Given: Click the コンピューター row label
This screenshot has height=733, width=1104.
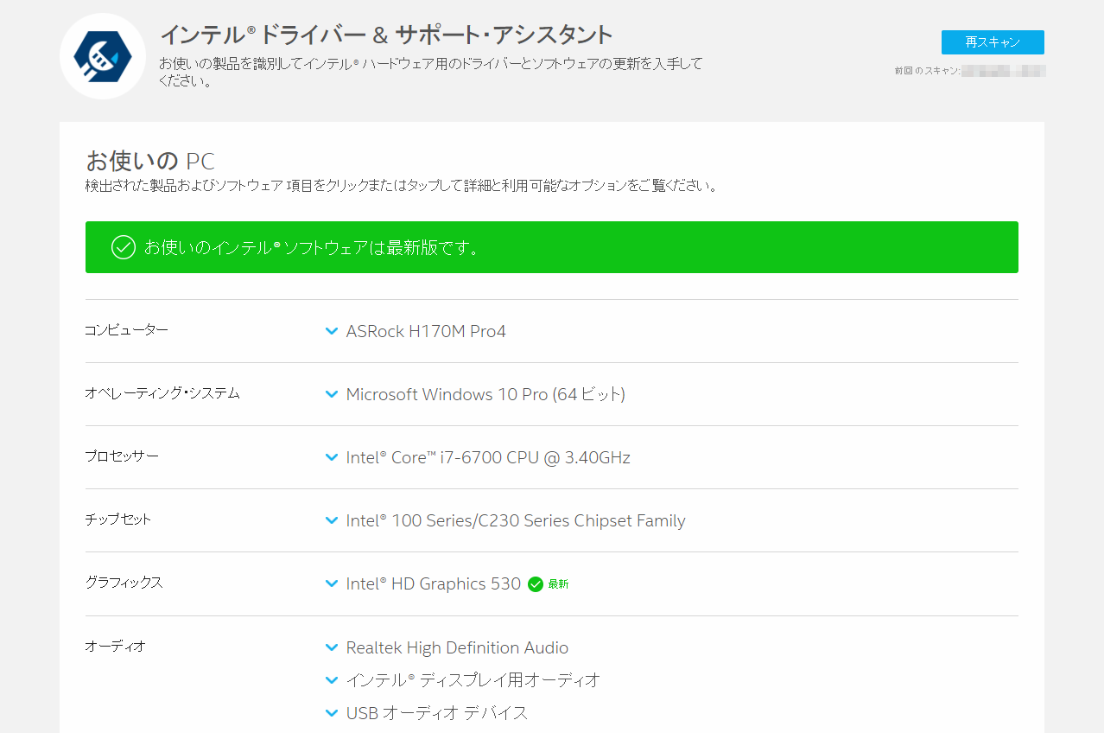Looking at the screenshot, I should coord(126,329).
